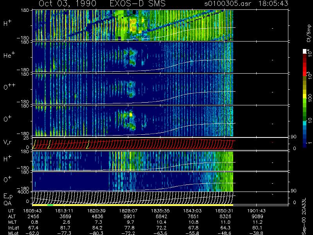Click the 'QA' row label
This screenshot has width=313, height=235.
point(7,203)
